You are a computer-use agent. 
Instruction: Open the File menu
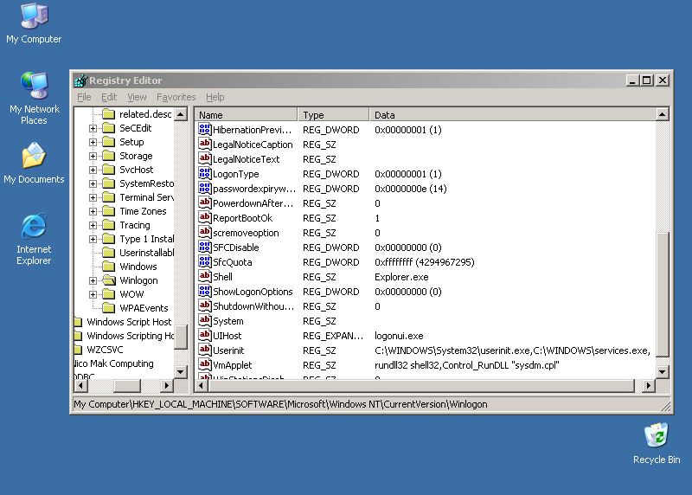pos(84,97)
